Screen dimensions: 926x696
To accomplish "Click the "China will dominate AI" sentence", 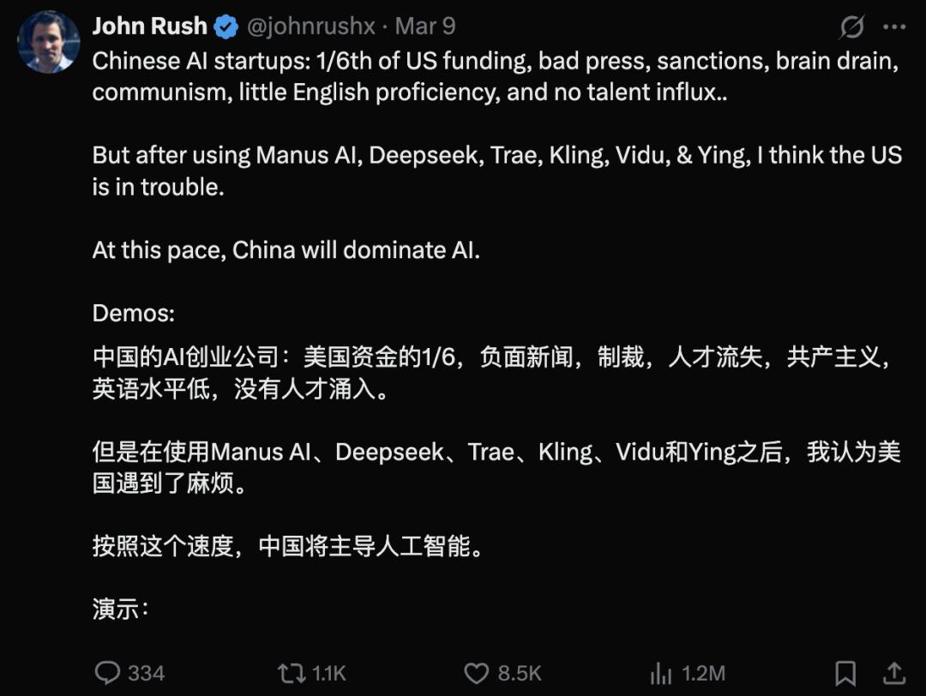I will pos(286,250).
